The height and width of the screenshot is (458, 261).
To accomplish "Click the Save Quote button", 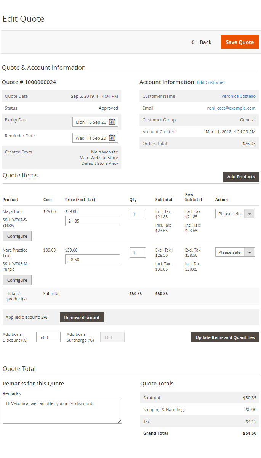I will [x=240, y=42].
